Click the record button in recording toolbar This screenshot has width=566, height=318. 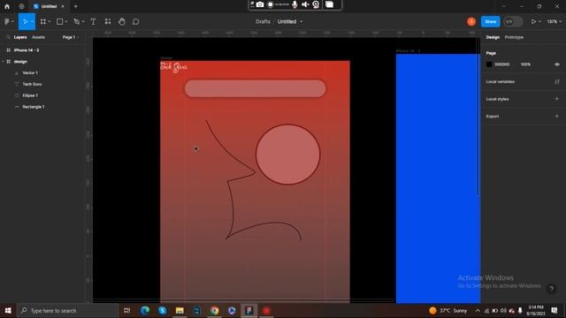pos(271,4)
